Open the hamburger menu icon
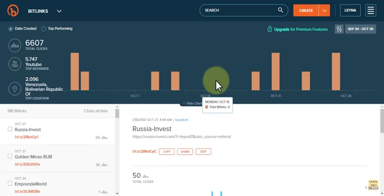This screenshot has width=384, height=196. tap(371, 10)
